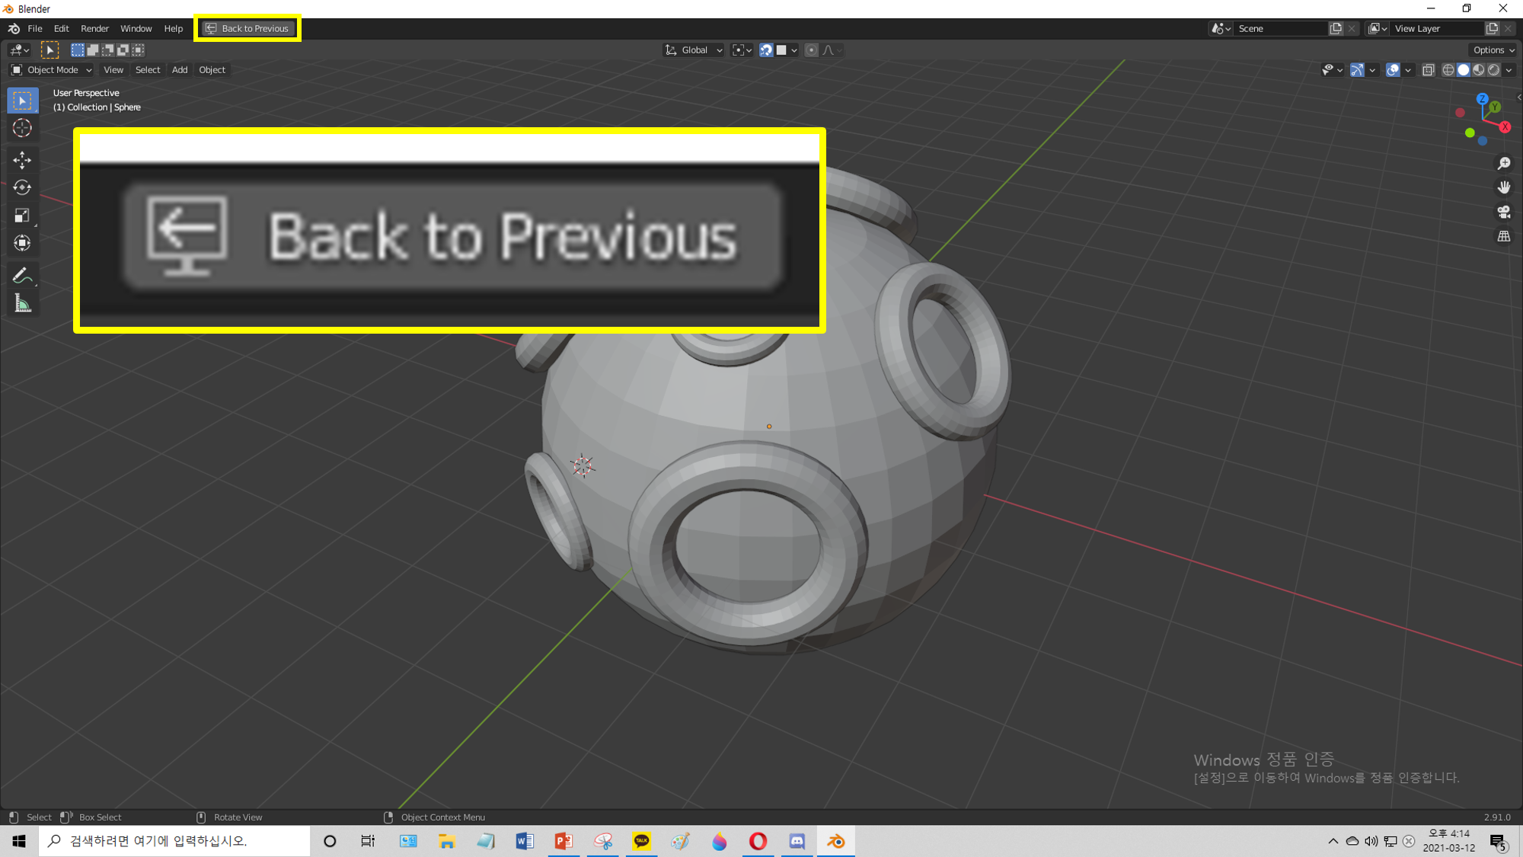Toggle camera view icon
This screenshot has height=857, width=1523.
(1504, 212)
